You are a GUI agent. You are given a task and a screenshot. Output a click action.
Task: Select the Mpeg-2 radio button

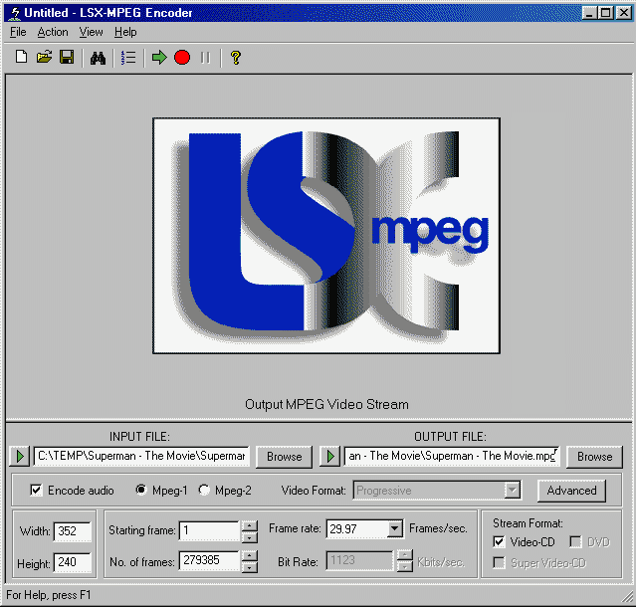(205, 490)
